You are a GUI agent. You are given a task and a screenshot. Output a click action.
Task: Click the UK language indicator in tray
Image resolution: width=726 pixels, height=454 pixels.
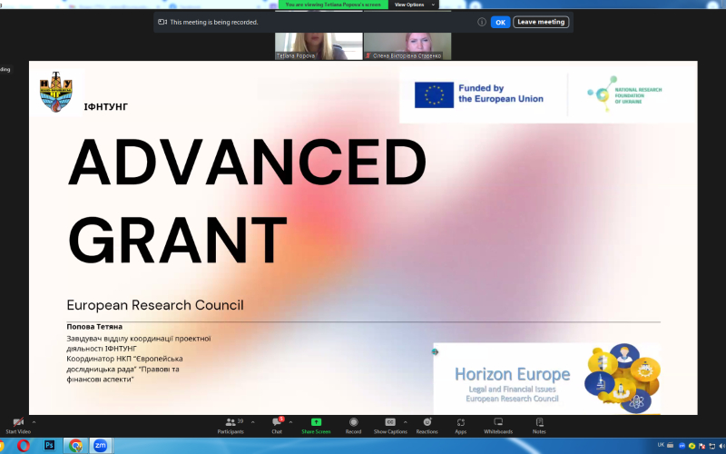[661, 445]
